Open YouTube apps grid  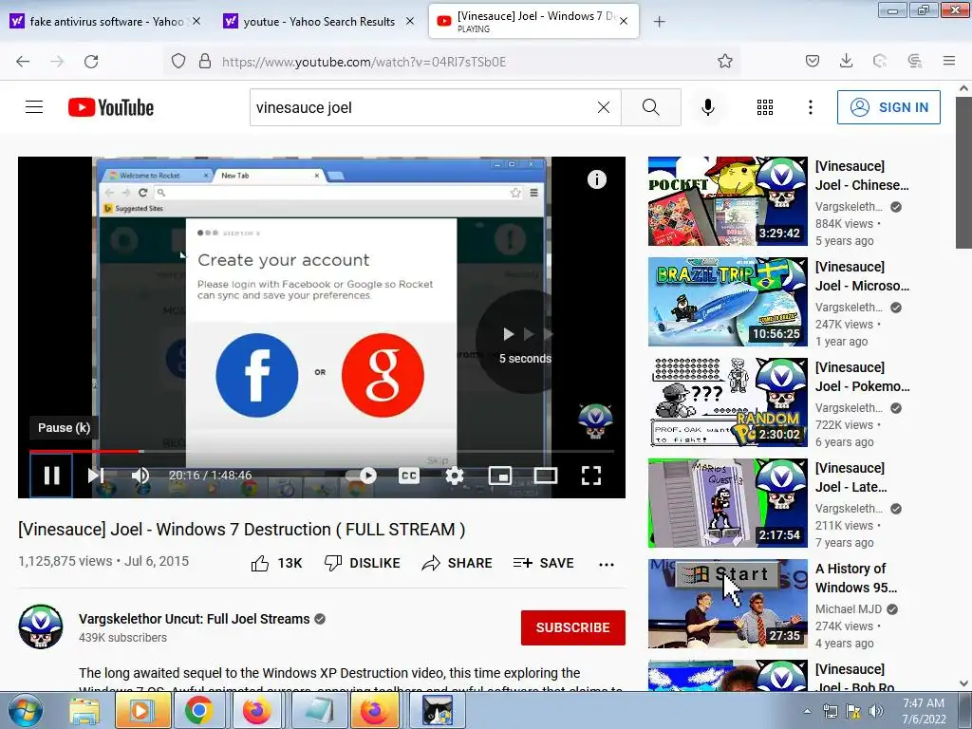click(x=765, y=107)
